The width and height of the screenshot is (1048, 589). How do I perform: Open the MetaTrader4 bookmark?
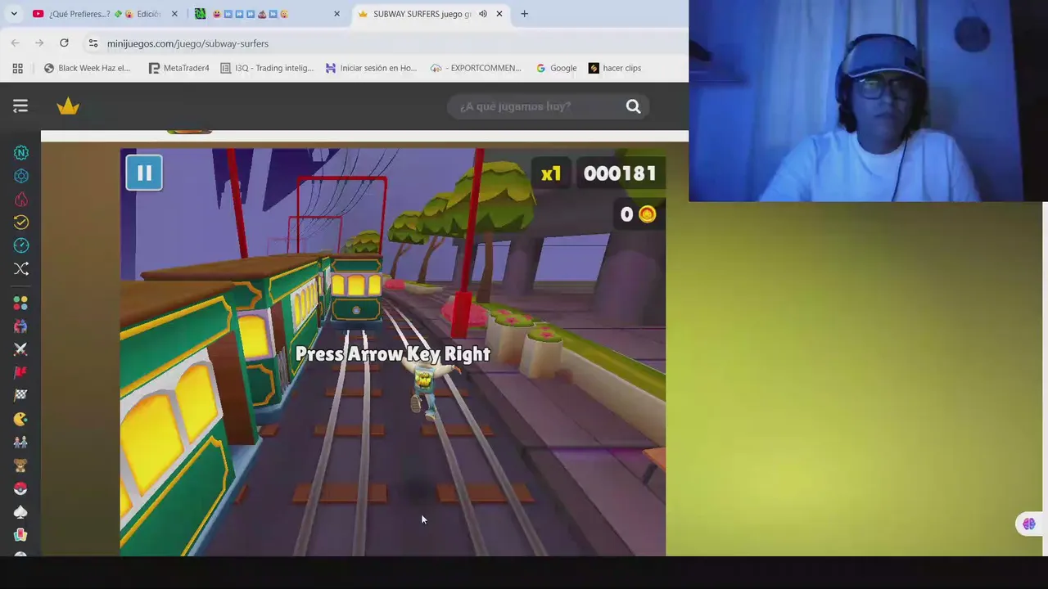178,68
